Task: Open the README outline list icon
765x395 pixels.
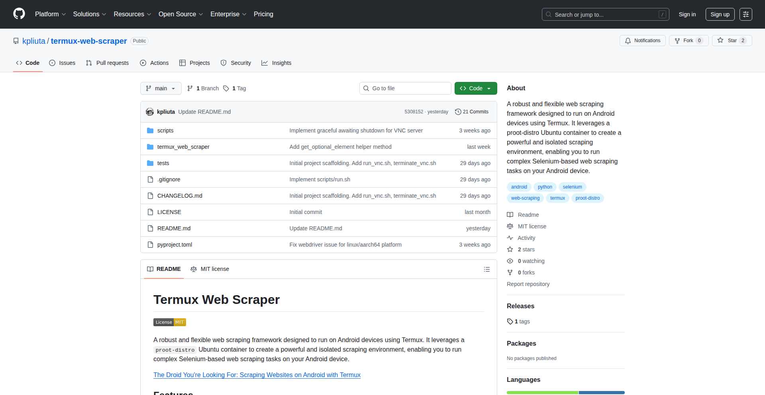Action: (486, 269)
